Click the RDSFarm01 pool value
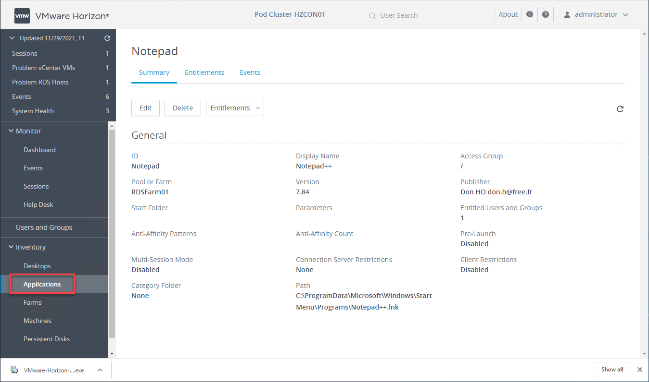This screenshot has width=649, height=382. [150, 192]
